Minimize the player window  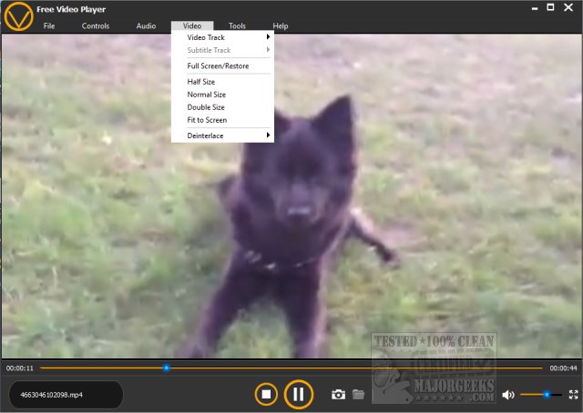535,8
